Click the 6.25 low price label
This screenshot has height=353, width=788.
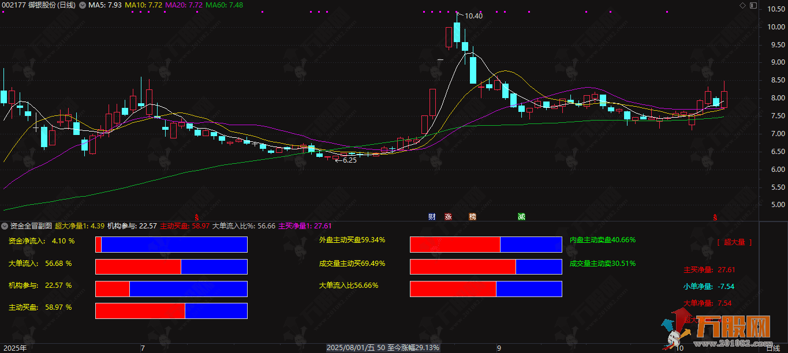coord(349,160)
